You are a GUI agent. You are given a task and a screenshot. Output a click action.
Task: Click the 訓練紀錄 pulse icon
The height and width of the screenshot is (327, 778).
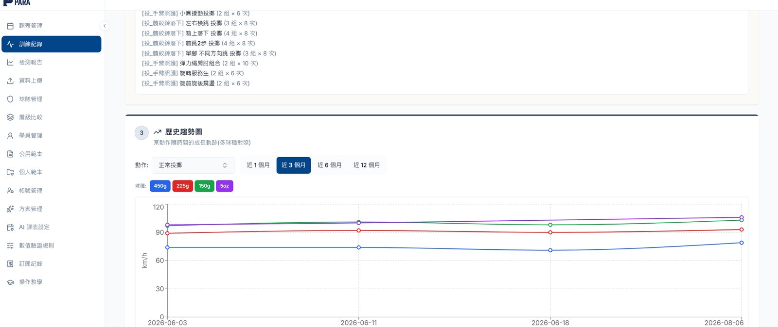[x=10, y=44]
